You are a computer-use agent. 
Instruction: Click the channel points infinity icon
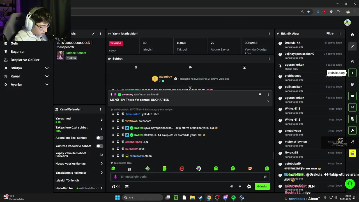[x=116, y=186]
